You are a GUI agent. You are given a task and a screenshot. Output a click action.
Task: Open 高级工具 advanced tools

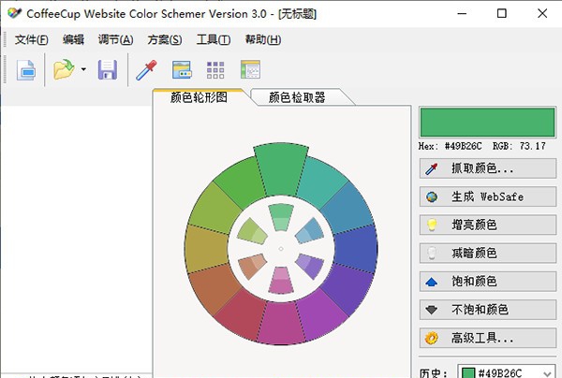pos(481,337)
